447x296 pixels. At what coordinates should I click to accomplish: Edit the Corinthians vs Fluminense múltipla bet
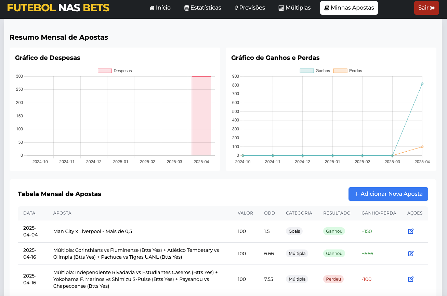click(411, 254)
